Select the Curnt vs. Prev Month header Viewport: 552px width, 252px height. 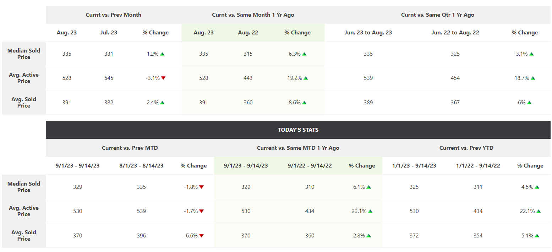tap(114, 15)
